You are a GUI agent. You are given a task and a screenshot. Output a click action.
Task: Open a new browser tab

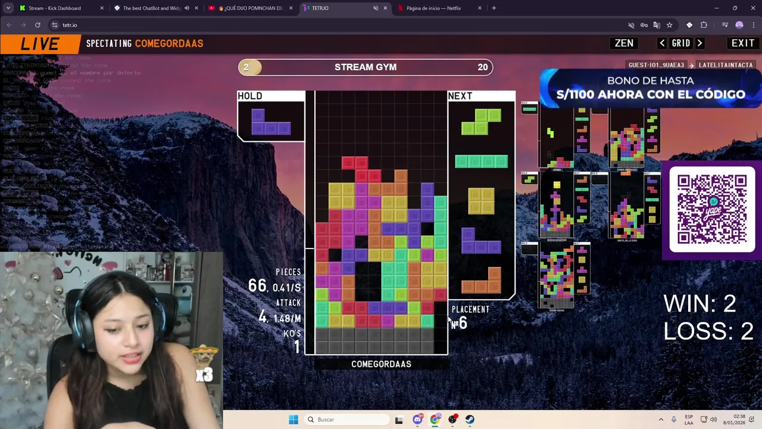pos(494,8)
